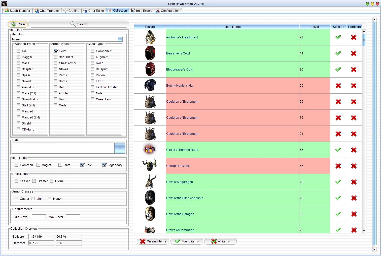Show All items

(x=221, y=241)
